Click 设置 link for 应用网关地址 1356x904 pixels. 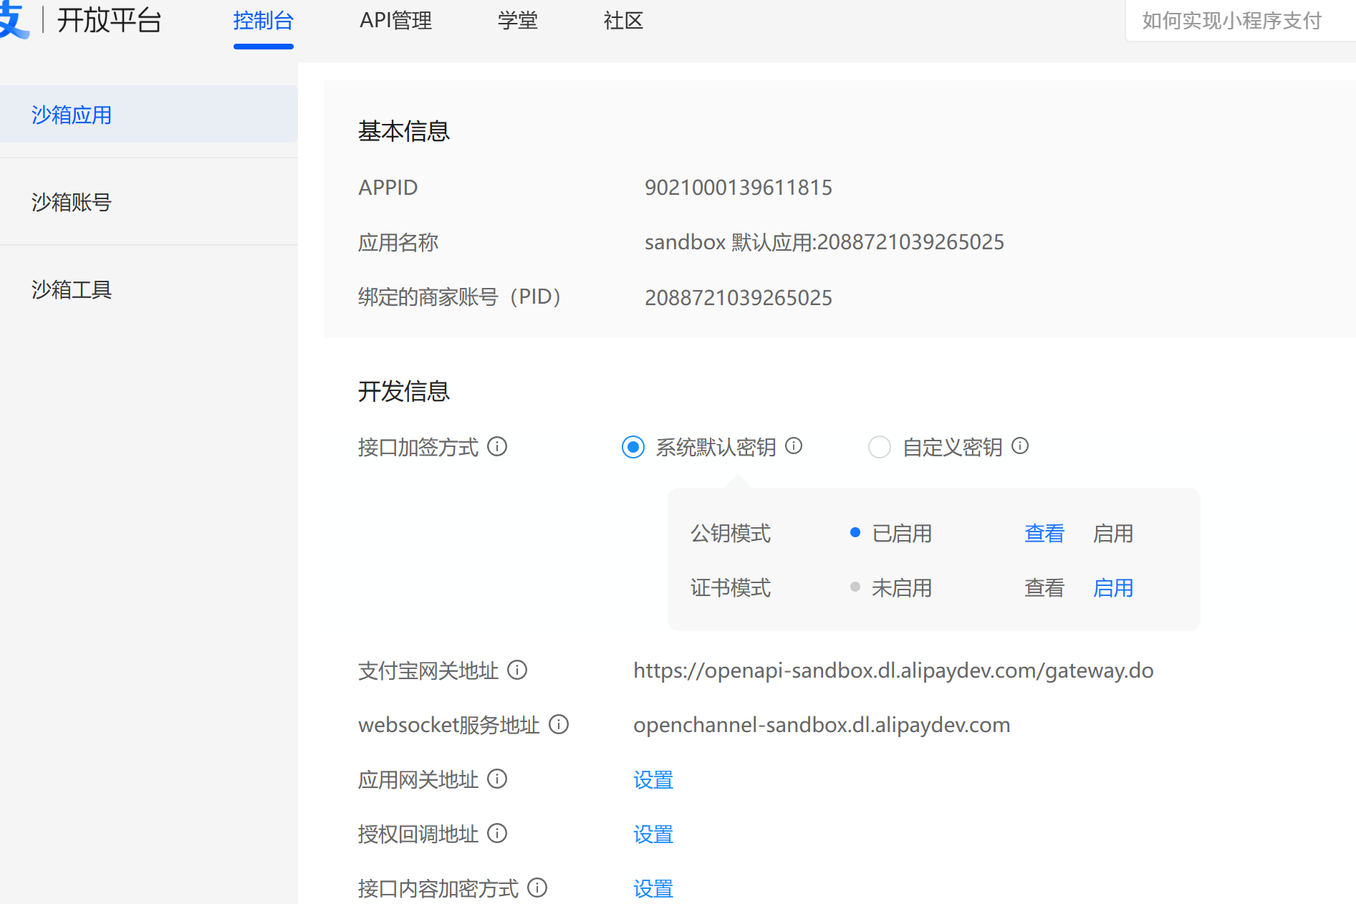click(653, 780)
